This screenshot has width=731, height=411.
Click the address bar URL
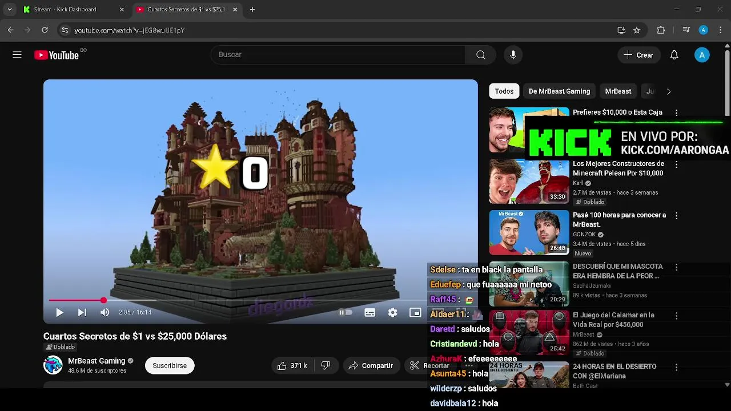(130, 30)
